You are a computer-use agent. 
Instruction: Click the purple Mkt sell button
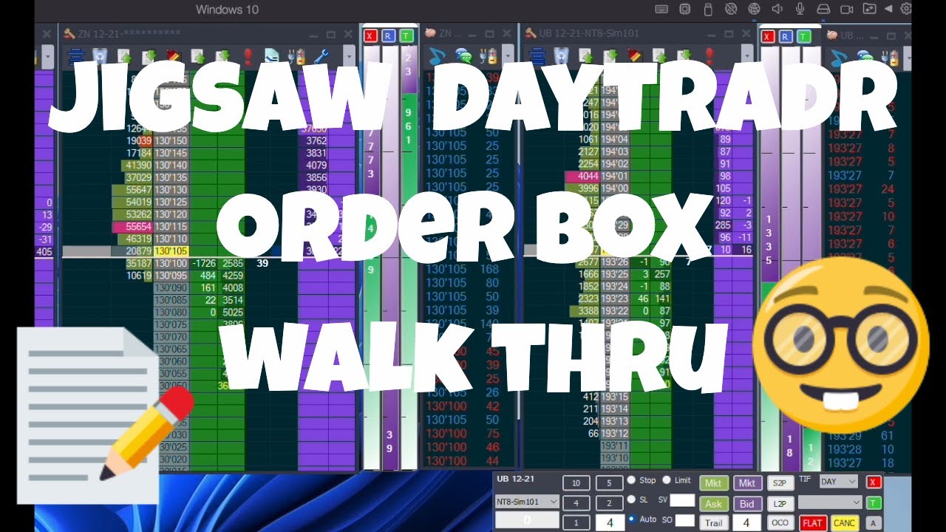tap(747, 483)
